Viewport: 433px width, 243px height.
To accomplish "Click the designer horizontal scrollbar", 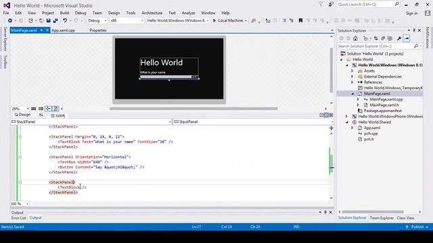I will tap(193, 109).
